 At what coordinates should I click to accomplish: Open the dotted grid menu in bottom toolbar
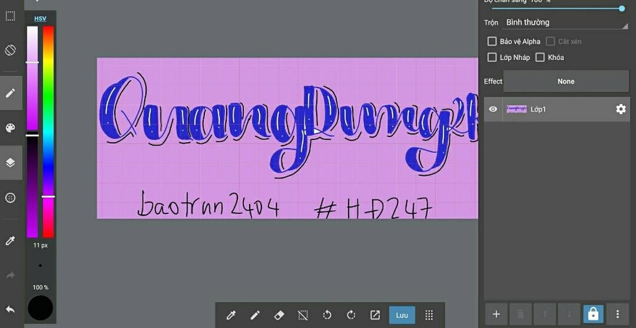[429, 315]
